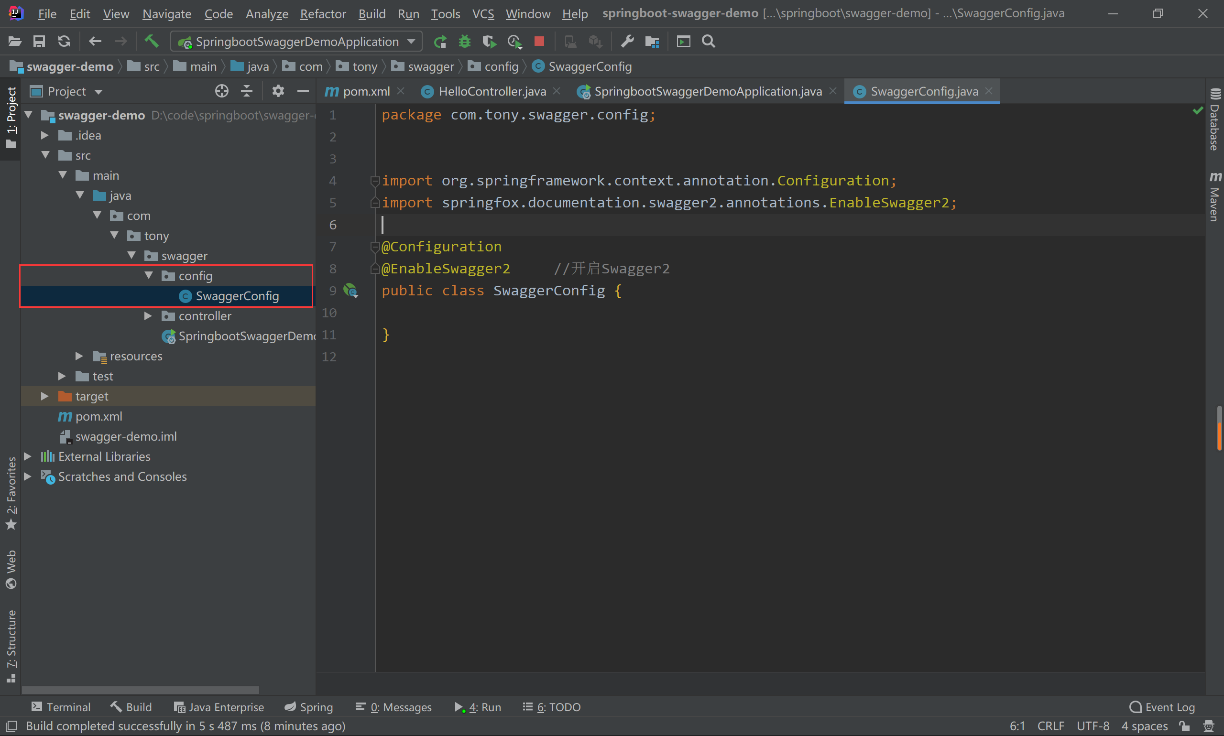Click the Rerun application icon
The image size is (1224, 736).
[x=439, y=41]
